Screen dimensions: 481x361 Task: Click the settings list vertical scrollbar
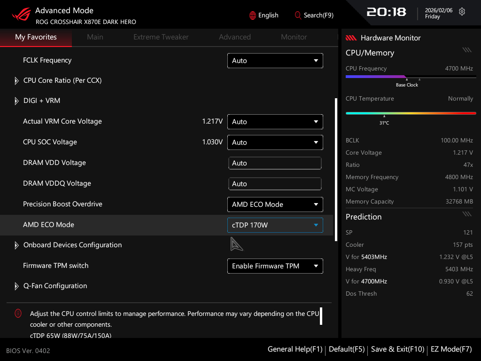tap(336, 169)
